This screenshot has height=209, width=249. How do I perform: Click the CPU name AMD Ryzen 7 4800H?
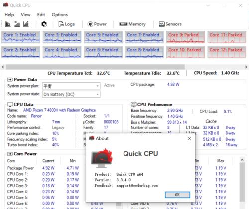[59, 110]
